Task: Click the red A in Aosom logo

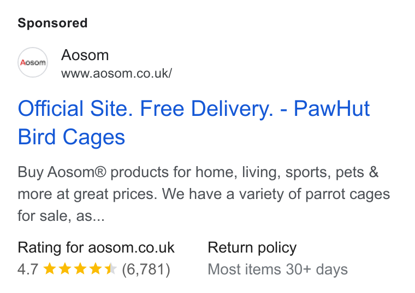Action: 23,62
